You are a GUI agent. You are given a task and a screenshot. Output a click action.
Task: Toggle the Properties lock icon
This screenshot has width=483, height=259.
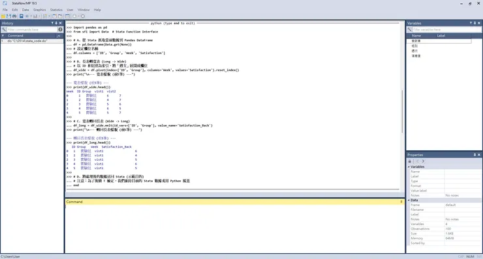click(x=410, y=161)
